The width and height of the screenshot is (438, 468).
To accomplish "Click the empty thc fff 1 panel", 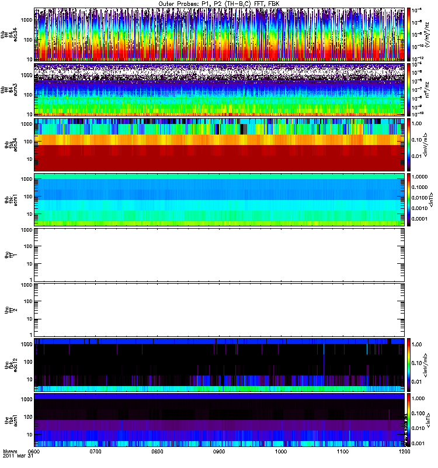I will click(219, 254).
